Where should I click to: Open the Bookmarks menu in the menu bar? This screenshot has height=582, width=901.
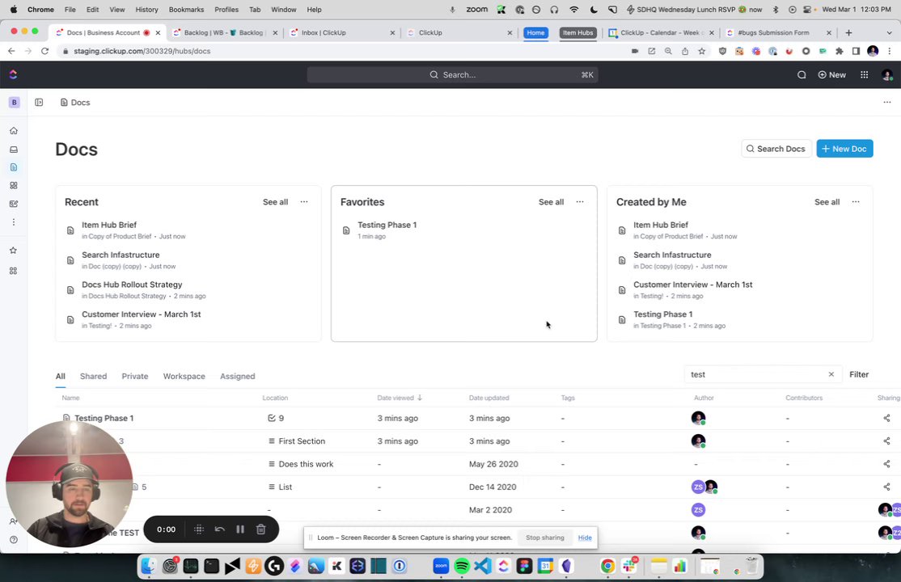pos(186,10)
